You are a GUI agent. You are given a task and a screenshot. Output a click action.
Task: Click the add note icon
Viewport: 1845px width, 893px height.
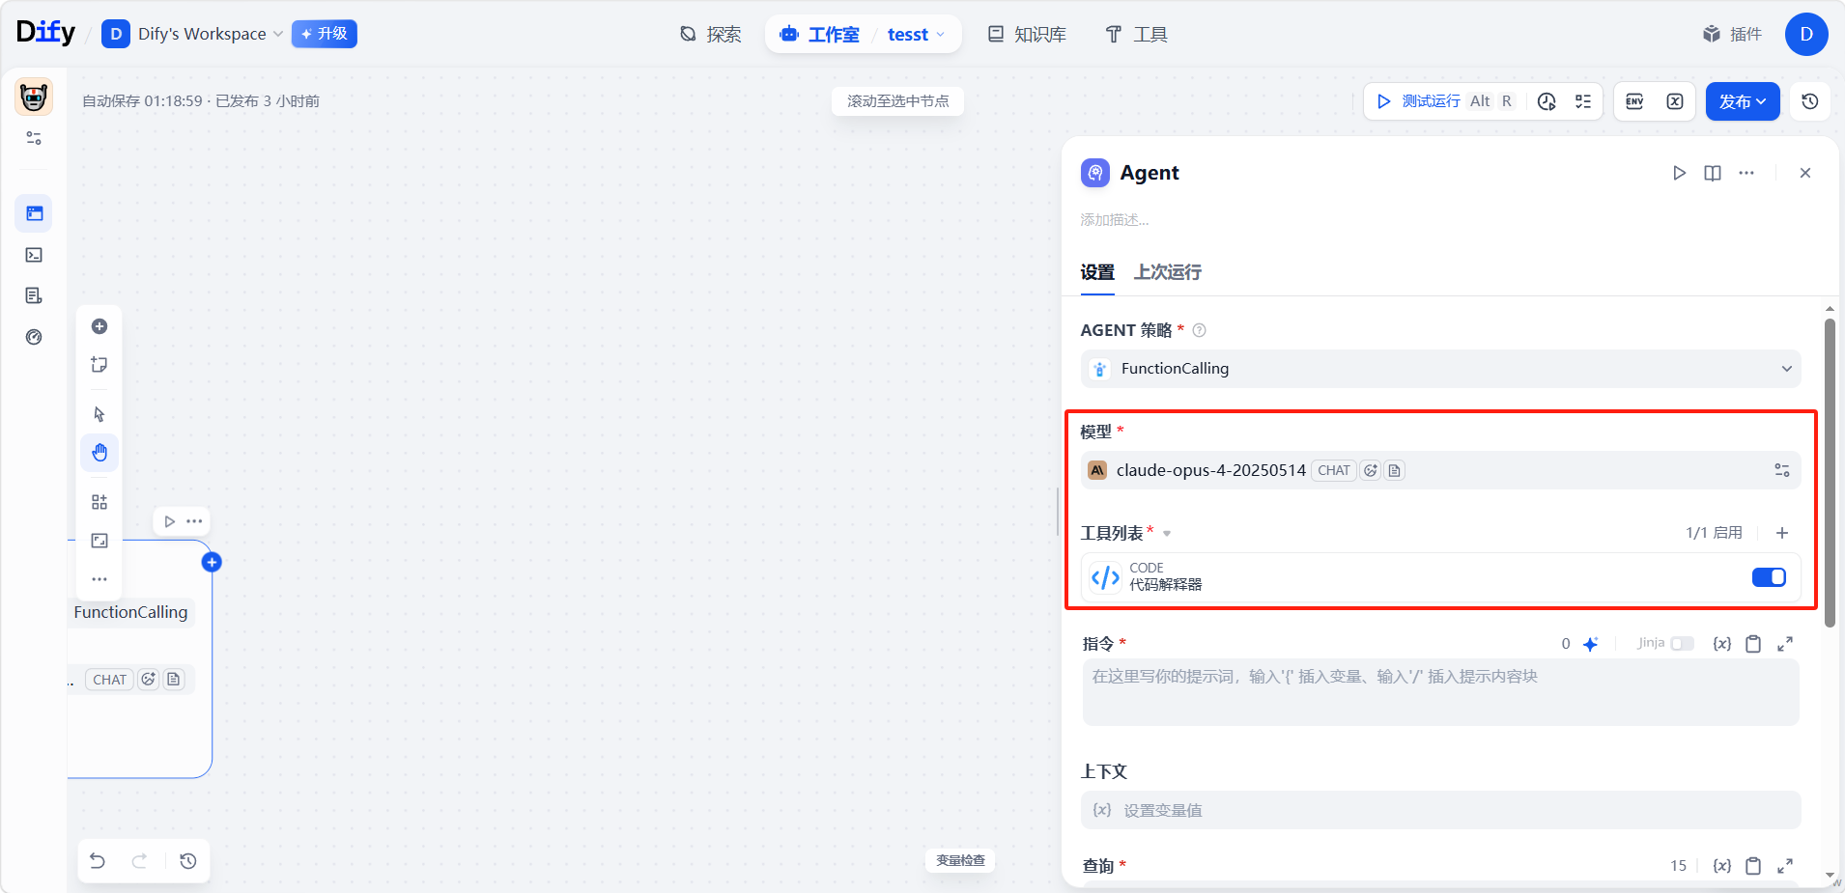click(x=99, y=365)
